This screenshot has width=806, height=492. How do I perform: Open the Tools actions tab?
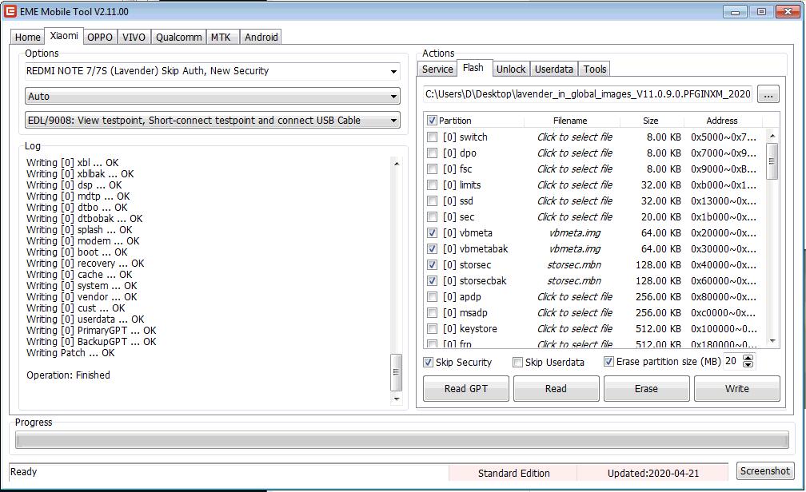(x=595, y=69)
